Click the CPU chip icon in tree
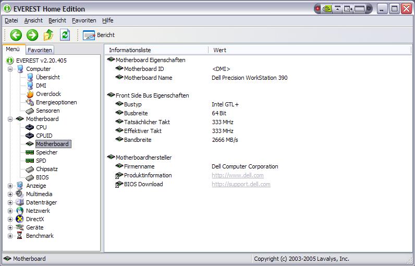 click(30, 127)
